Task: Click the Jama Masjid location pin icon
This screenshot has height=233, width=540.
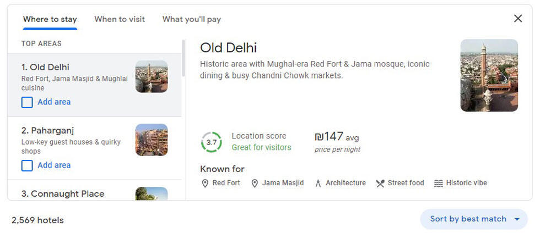Action: (x=255, y=184)
